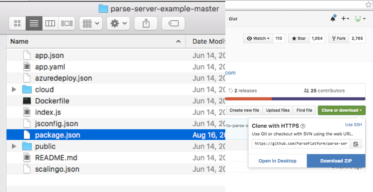Click the app.json file icon
373x192 pixels.
tap(27, 55)
